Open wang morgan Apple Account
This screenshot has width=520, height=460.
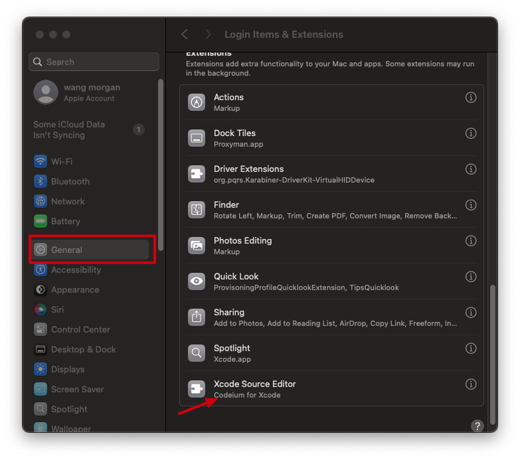click(x=90, y=92)
